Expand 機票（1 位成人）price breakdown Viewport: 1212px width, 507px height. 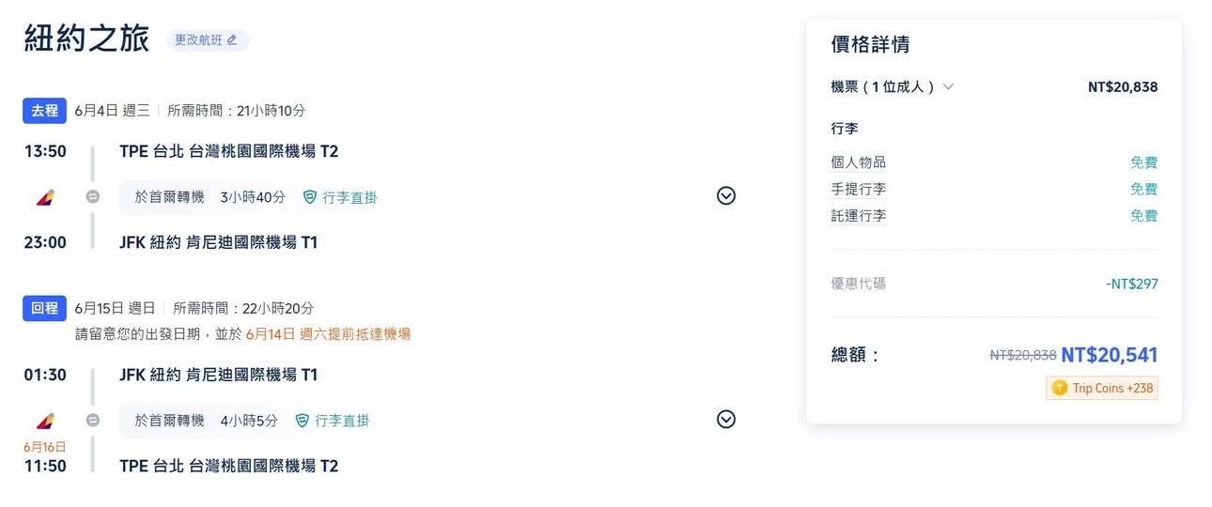[x=948, y=86]
